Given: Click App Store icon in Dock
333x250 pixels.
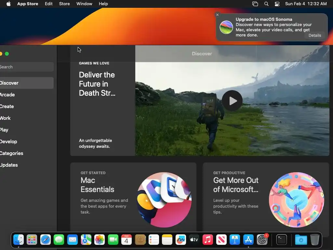Looking at the screenshot, I should click(x=248, y=240).
